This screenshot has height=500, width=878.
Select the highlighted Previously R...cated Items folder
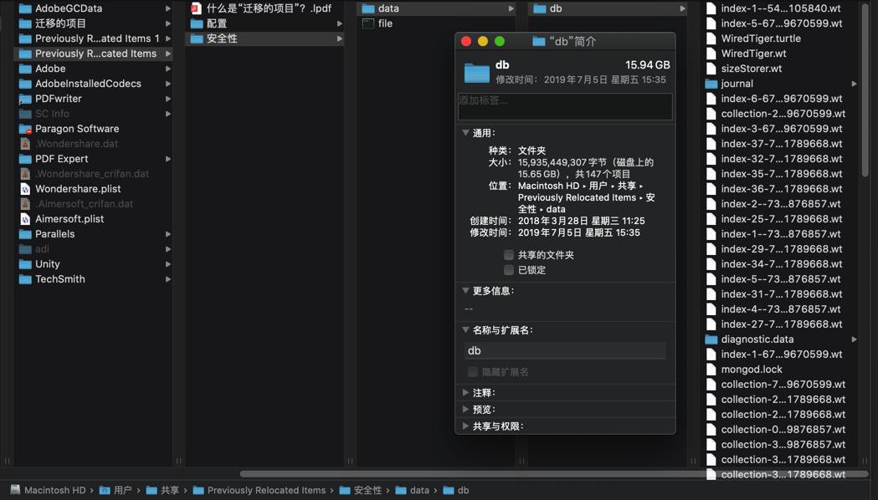(x=93, y=54)
